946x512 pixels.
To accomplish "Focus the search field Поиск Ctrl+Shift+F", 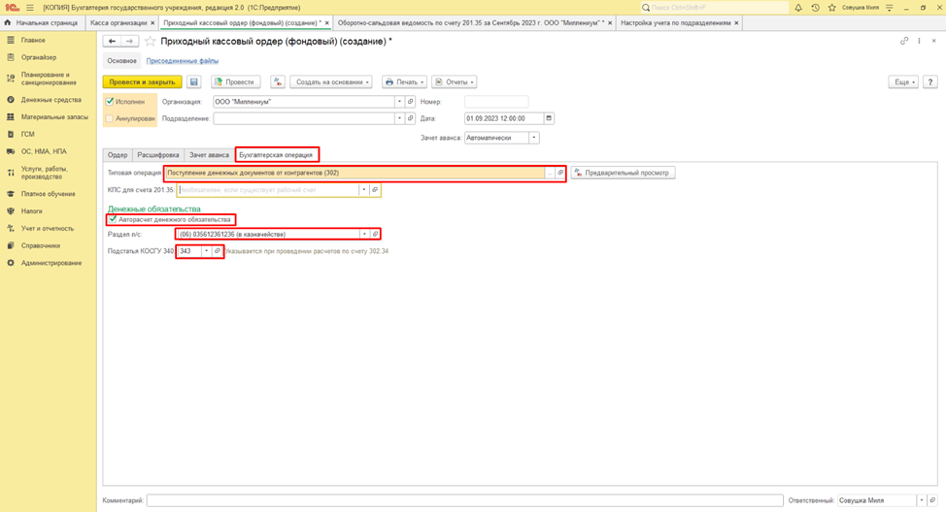I will (x=715, y=8).
